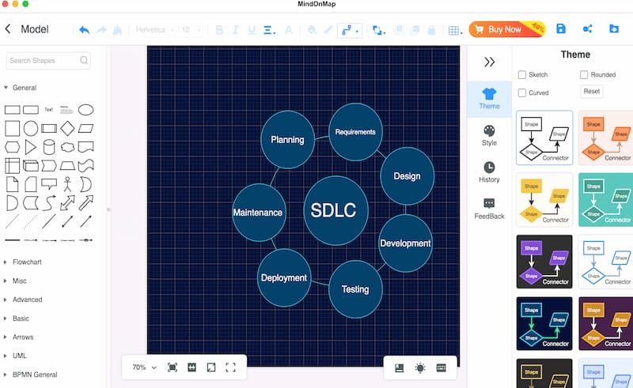Apply the purple dark theme thumbnail

544,262
